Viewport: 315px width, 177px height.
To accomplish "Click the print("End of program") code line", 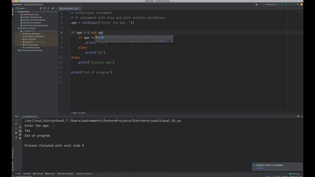I will tap(92, 72).
